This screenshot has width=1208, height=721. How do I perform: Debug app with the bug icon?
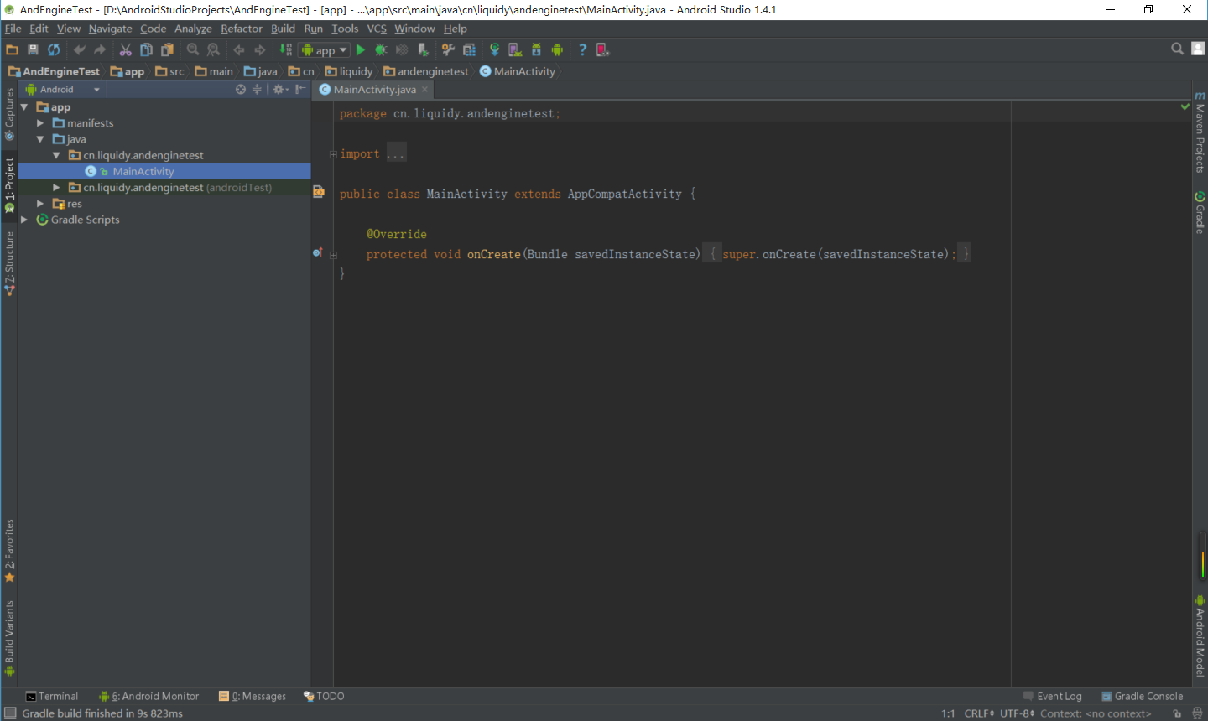pyautogui.click(x=381, y=50)
